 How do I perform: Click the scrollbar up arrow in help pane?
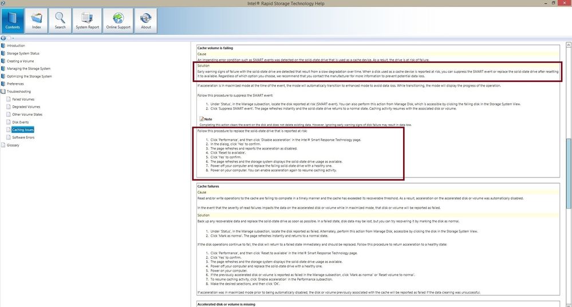tap(569, 45)
